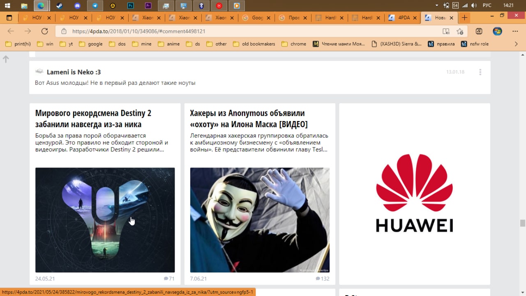
Task: Click the Guy Fawkes mask thumbnail
Action: click(x=260, y=220)
